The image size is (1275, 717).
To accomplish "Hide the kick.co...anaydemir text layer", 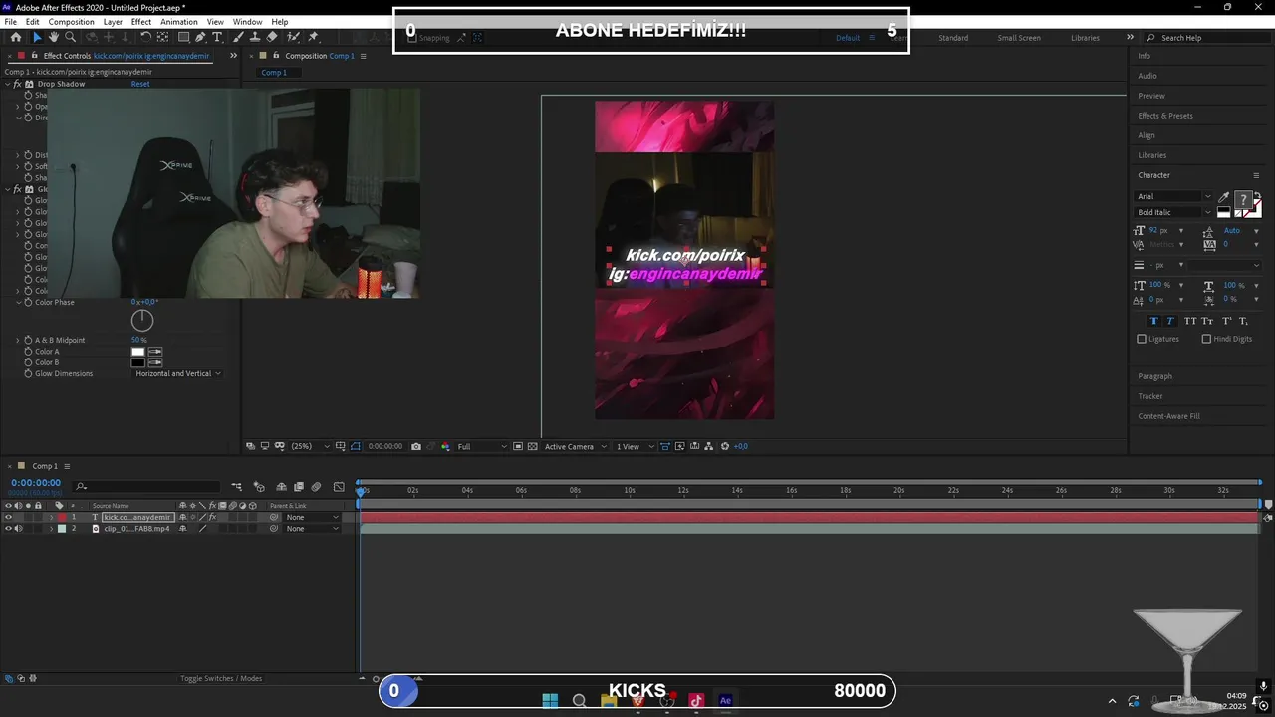I will 8,517.
